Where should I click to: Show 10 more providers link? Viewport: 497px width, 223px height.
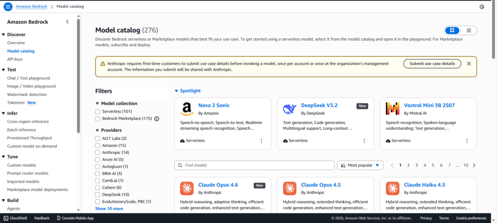(x=109, y=208)
